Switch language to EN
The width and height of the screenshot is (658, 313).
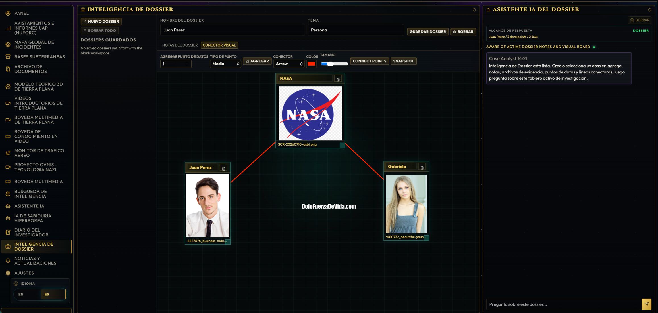pyautogui.click(x=21, y=294)
